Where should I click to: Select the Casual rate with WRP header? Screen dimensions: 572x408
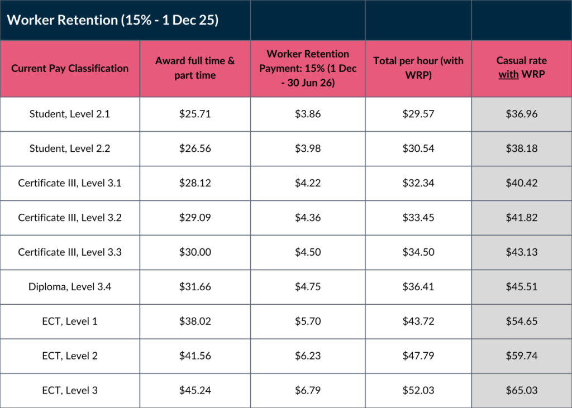tap(521, 68)
